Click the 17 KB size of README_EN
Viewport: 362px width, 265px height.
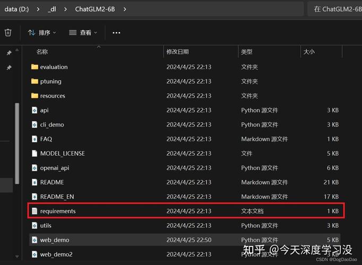tap(331, 197)
